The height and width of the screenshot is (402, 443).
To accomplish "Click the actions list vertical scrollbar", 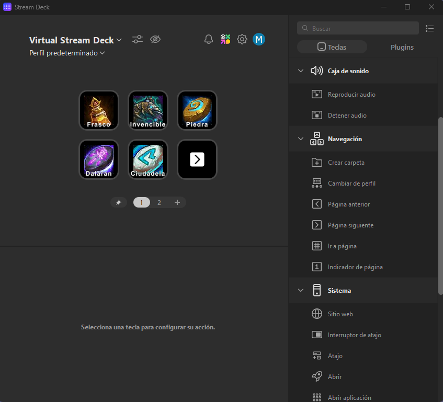I will (x=440, y=206).
